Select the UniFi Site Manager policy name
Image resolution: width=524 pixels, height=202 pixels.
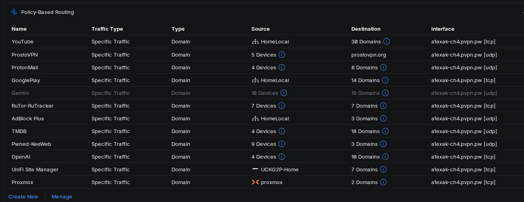35,169
